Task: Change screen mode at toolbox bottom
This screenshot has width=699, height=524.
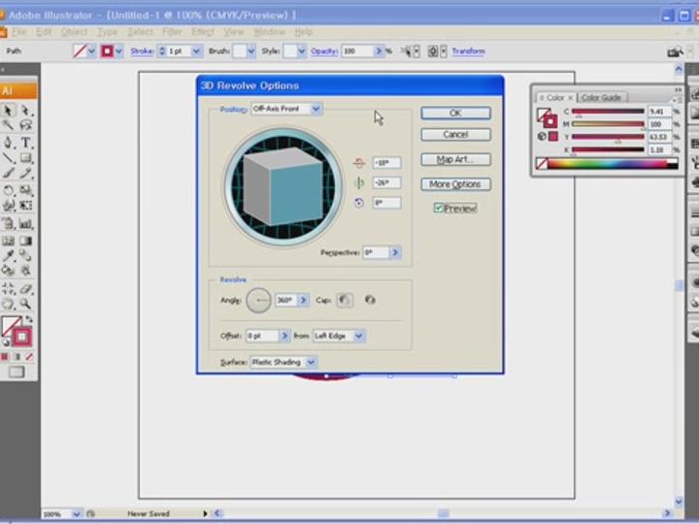Action: point(17,372)
